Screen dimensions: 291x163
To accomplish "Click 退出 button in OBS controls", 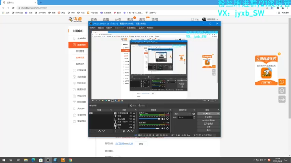I will pos(208,130).
